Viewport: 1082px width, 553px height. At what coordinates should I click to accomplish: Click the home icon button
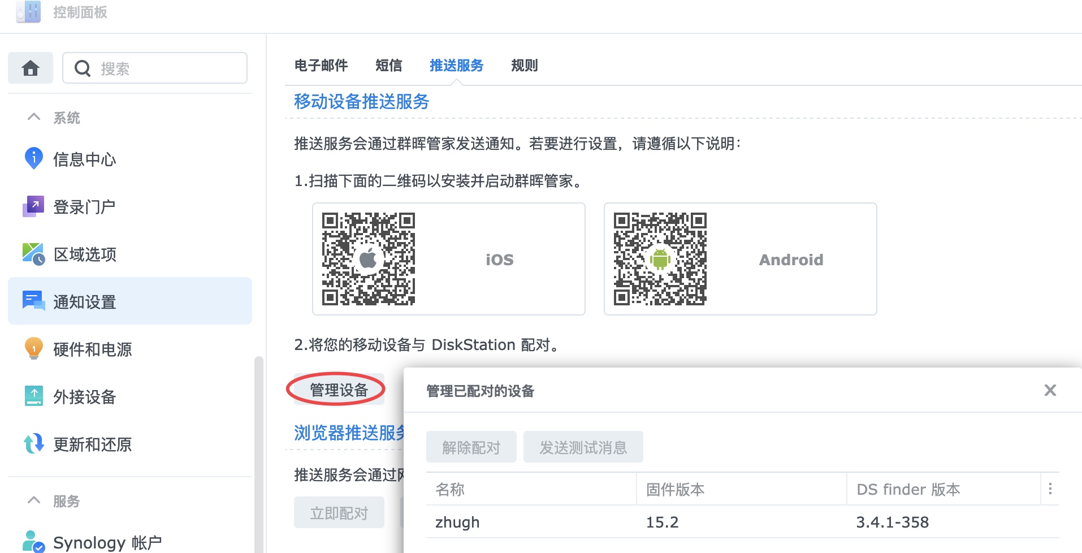point(31,68)
